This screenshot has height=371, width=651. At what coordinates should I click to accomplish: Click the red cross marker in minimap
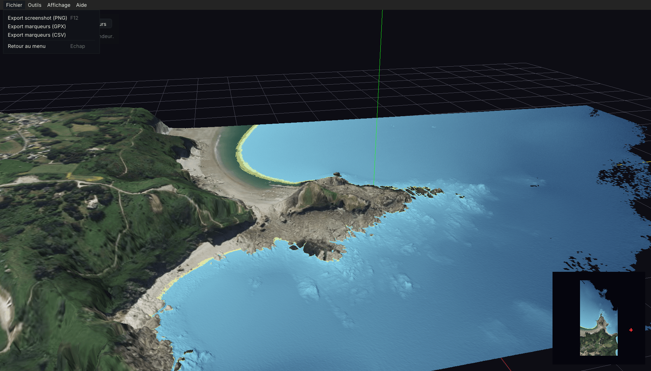631,330
